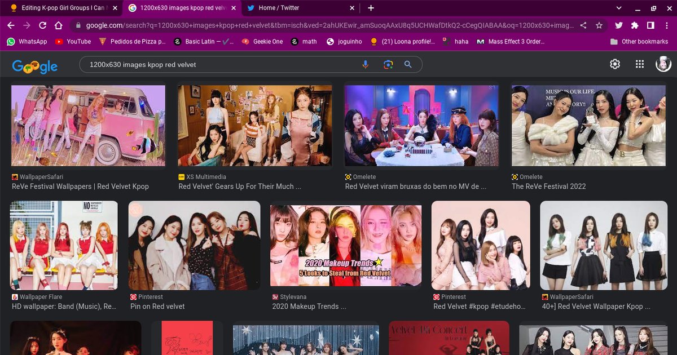Image resolution: width=677 pixels, height=355 pixels.
Task: Search by image using the Google Lens icon
Action: pos(388,65)
